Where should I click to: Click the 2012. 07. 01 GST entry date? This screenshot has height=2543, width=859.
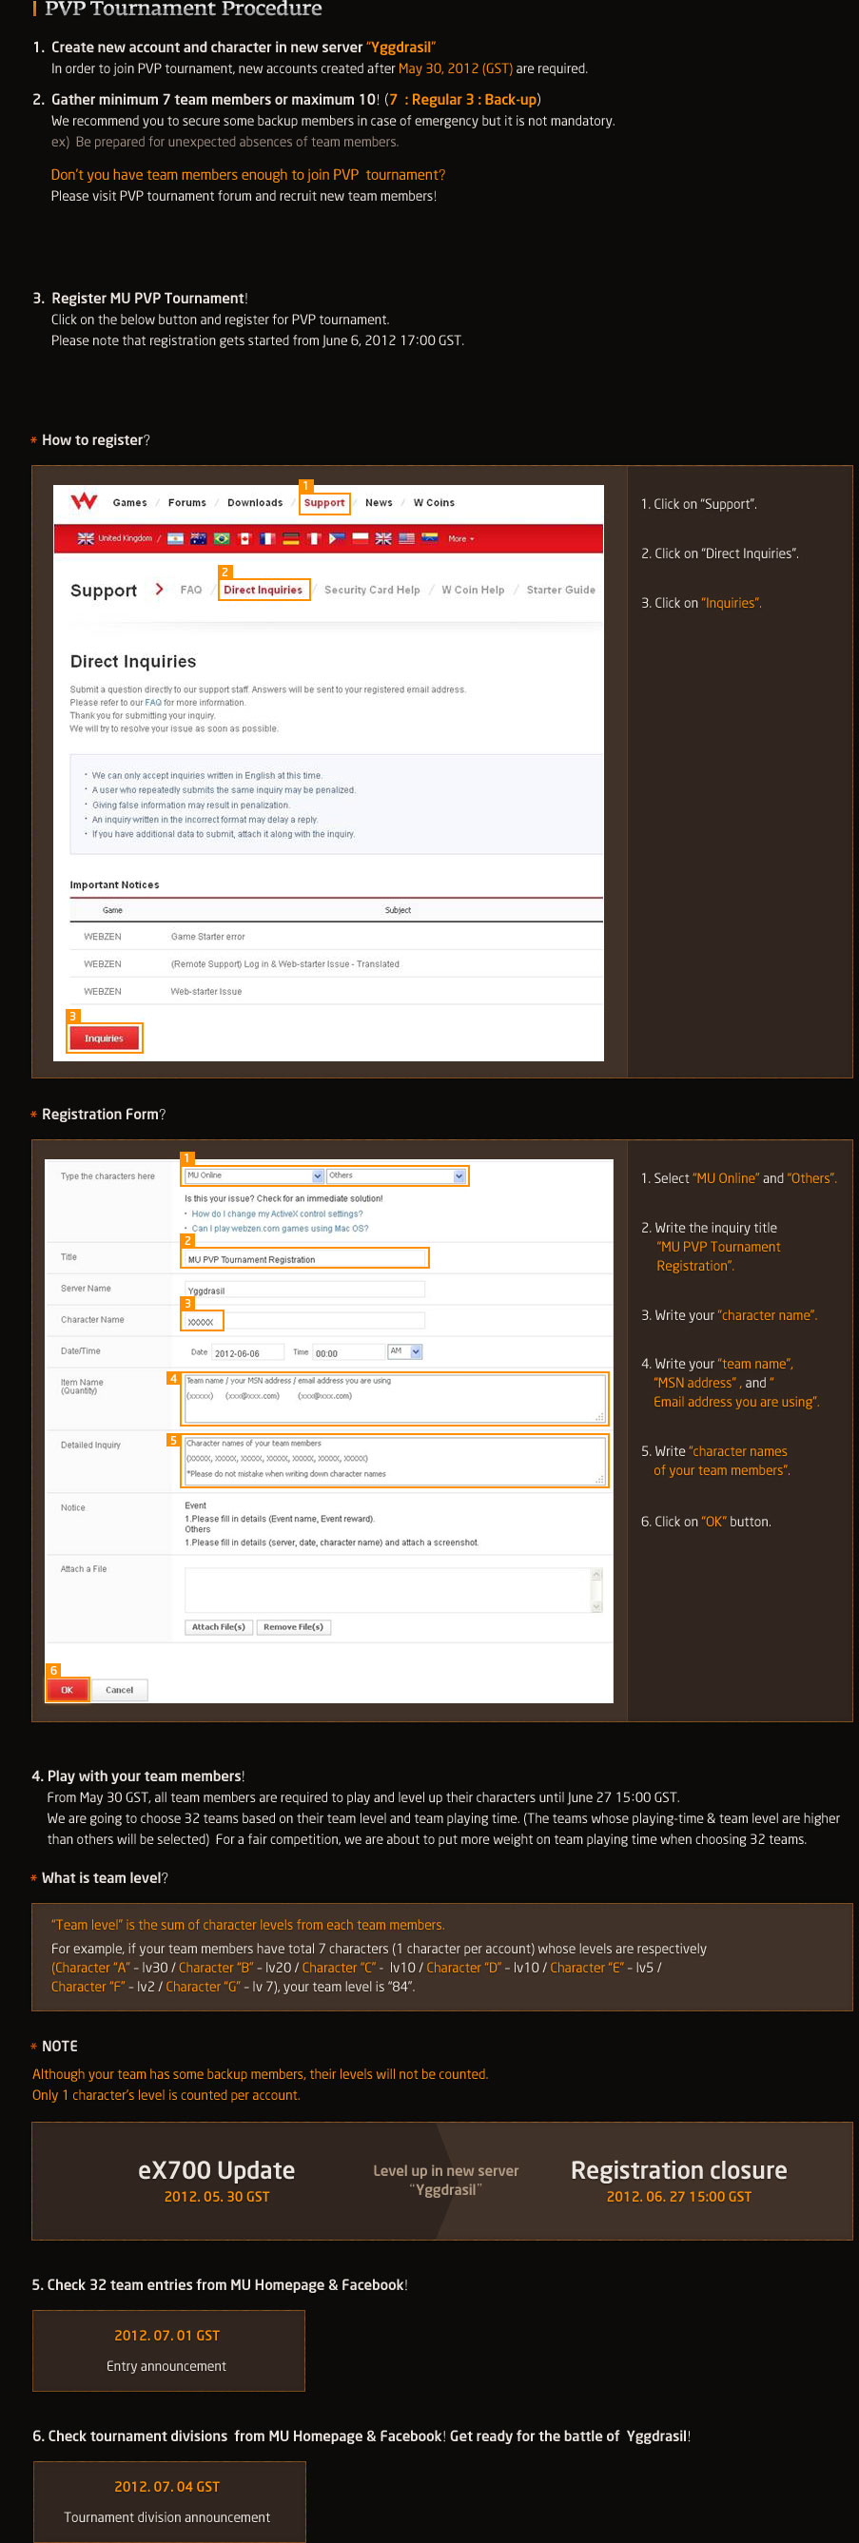pos(166,2336)
